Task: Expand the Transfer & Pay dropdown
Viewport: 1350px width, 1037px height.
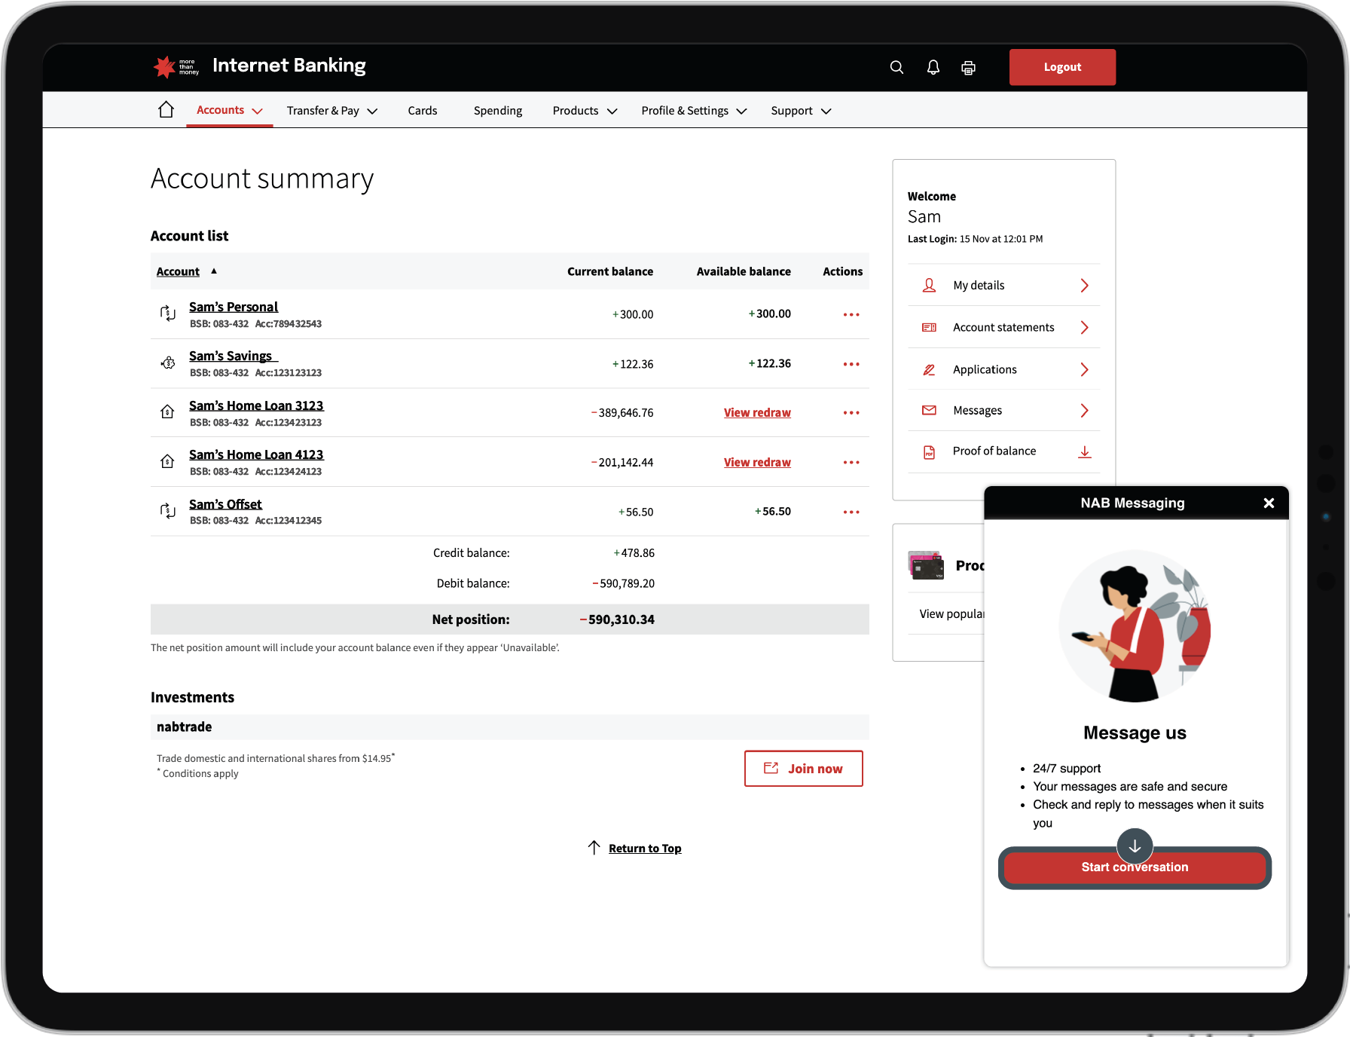Action: pos(331,111)
